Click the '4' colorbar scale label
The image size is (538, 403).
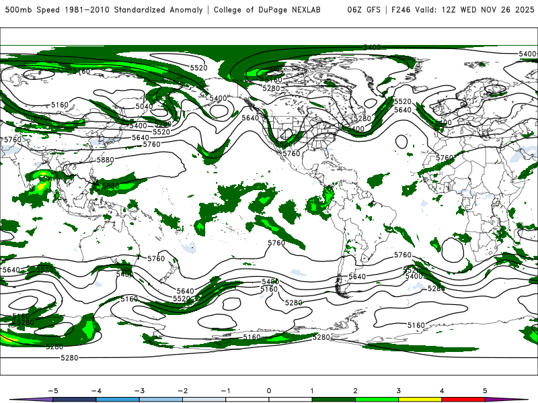click(x=442, y=391)
